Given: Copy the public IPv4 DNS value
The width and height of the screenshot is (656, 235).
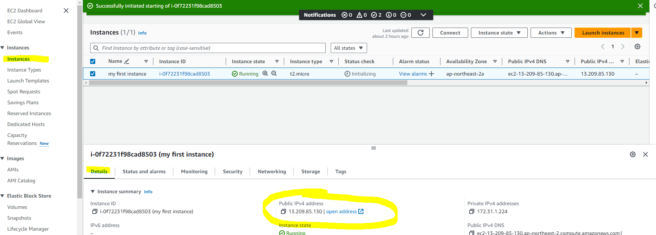Looking at the screenshot, I should pyautogui.click(x=472, y=233).
